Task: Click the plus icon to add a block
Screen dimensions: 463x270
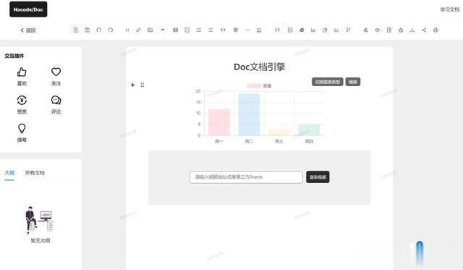Action: coord(132,85)
